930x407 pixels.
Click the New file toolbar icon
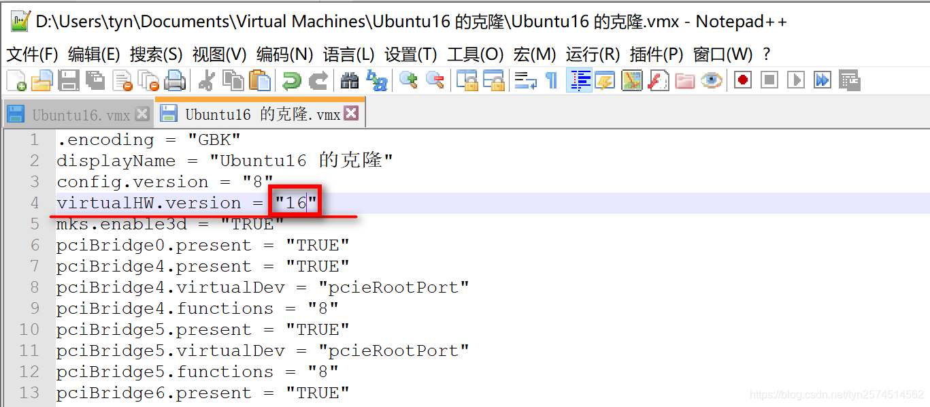16,80
